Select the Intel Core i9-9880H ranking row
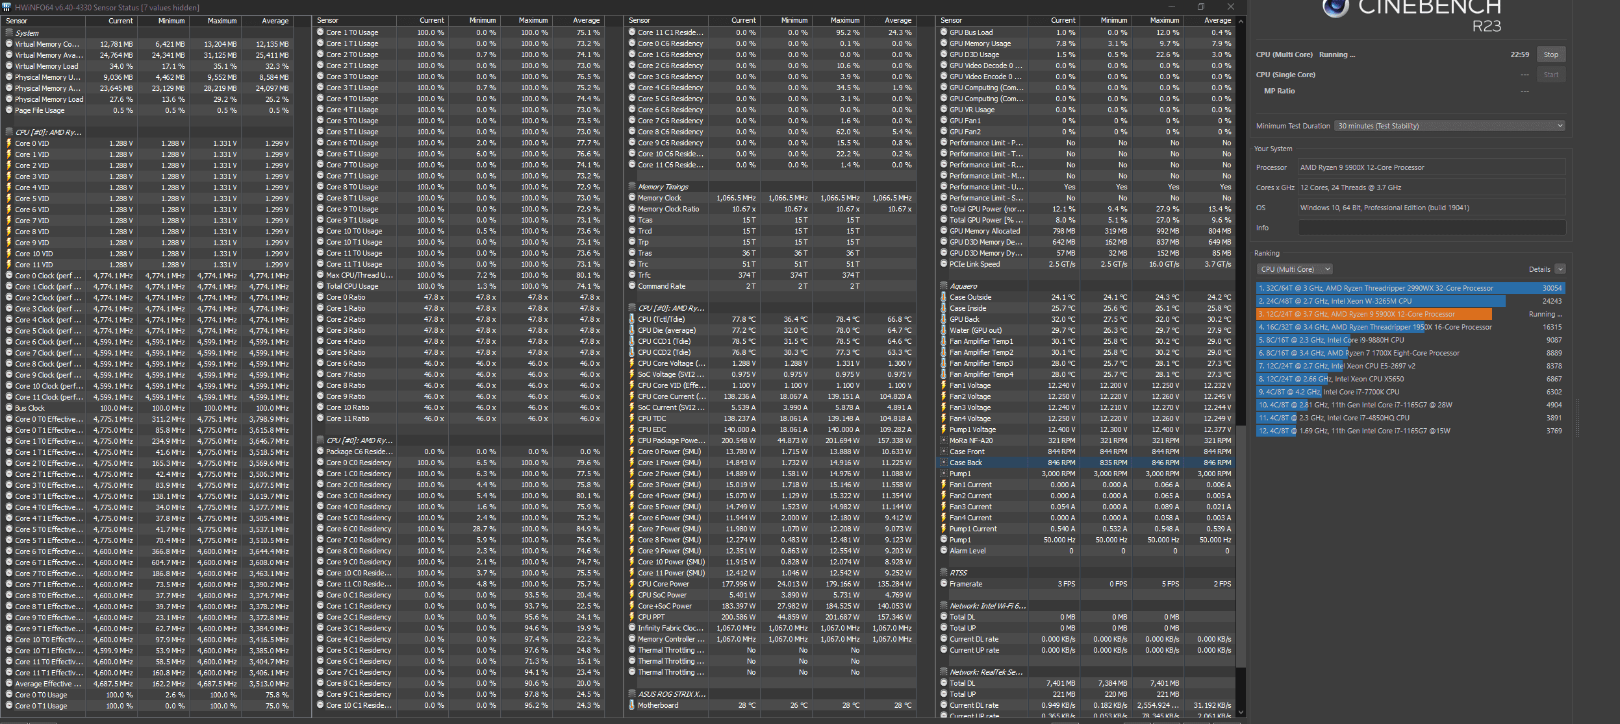This screenshot has width=1620, height=724. click(x=1410, y=340)
